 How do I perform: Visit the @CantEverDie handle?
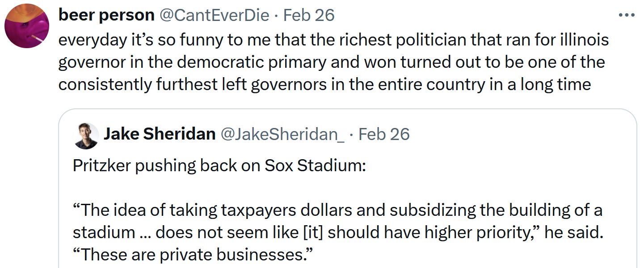point(215,16)
